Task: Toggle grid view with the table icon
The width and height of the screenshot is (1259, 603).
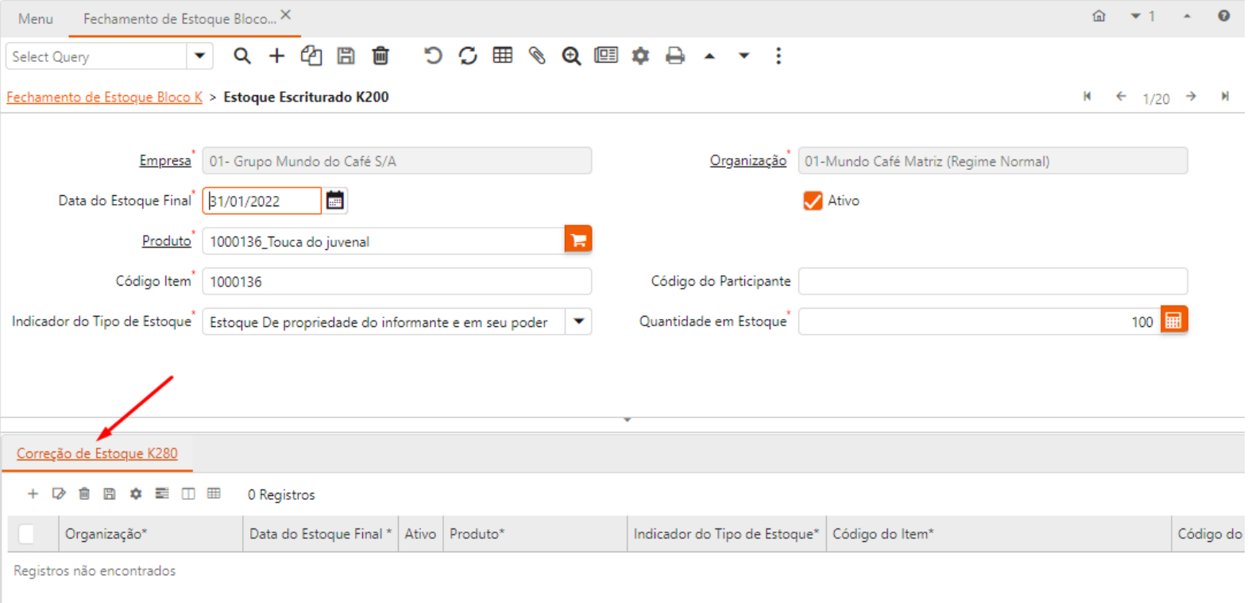Action: click(502, 56)
